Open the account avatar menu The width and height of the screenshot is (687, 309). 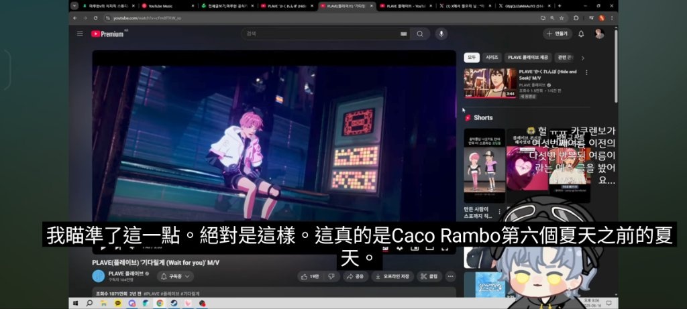(x=599, y=34)
